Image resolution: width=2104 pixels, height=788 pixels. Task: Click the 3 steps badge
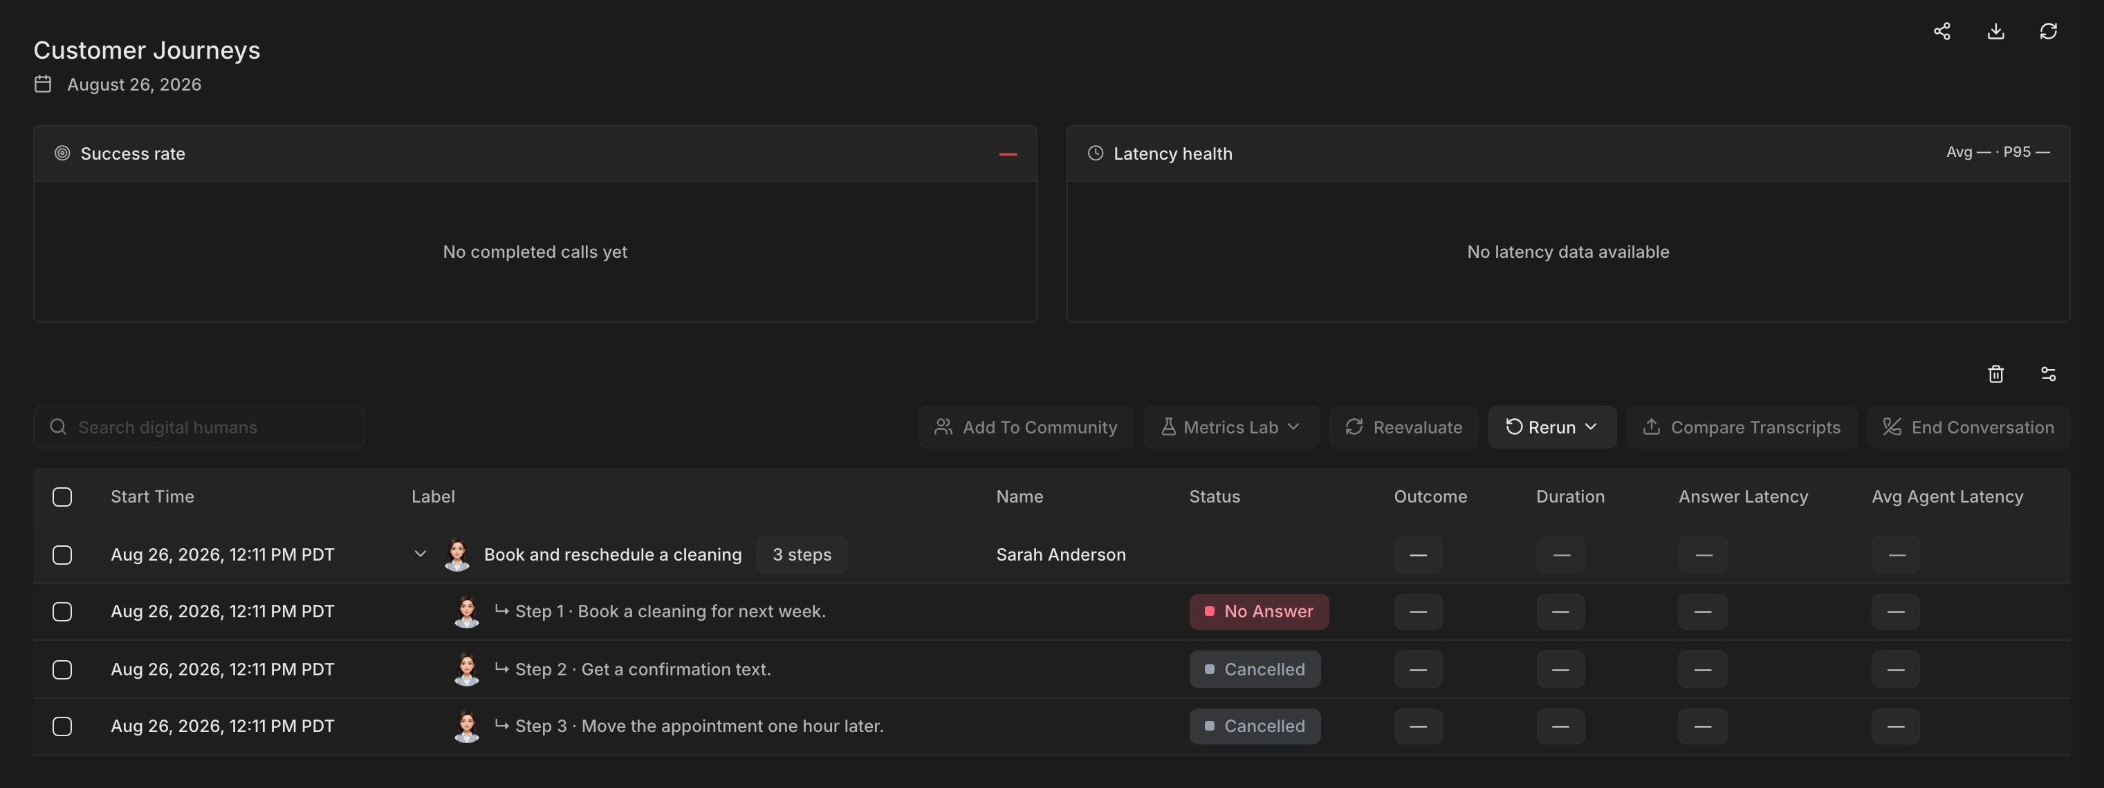(x=801, y=554)
